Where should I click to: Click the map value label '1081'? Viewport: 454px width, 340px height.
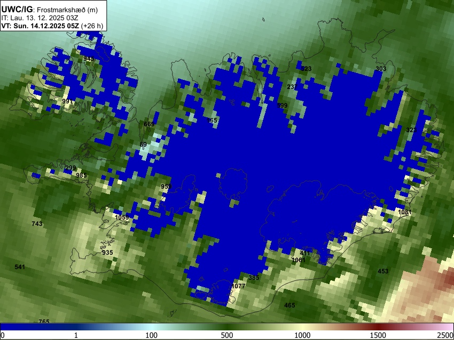coord(405,212)
